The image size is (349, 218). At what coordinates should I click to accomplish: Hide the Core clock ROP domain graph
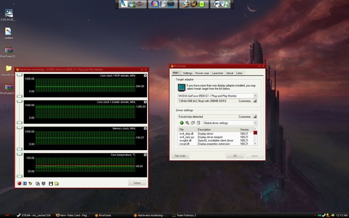coord(146,76)
